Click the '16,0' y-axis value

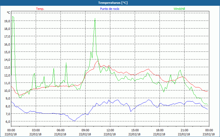7,44
